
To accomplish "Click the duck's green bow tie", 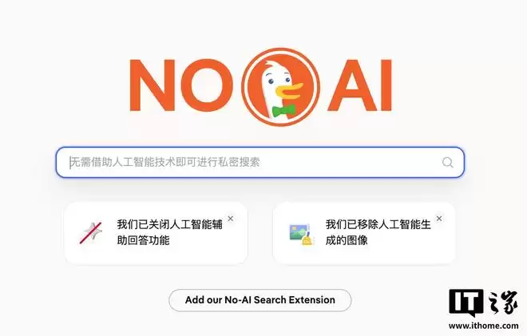I will (283, 111).
